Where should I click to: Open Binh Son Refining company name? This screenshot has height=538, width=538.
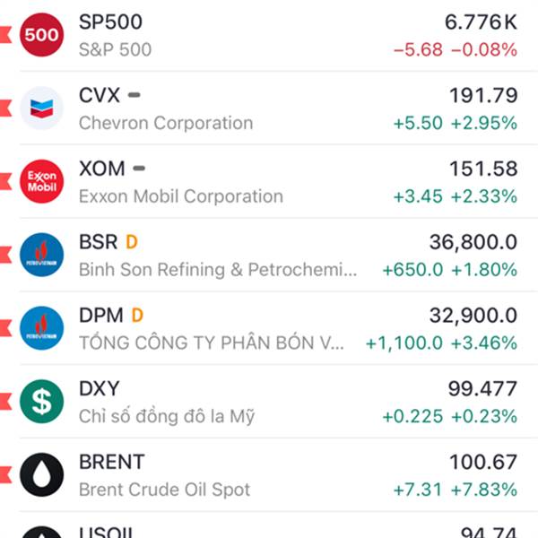point(218,270)
